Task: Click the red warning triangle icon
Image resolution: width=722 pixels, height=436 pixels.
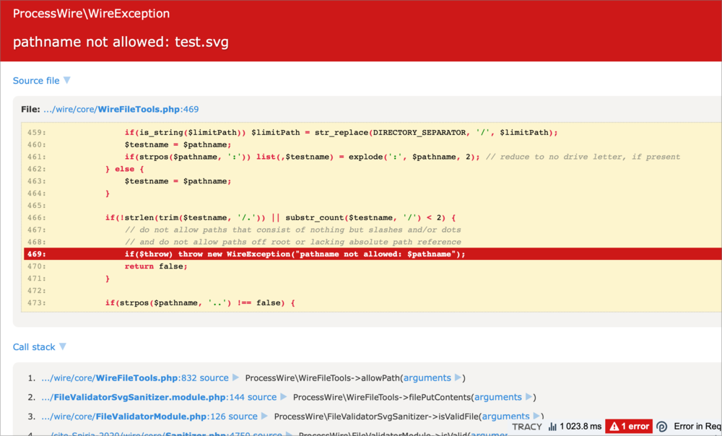Action: coord(613,427)
